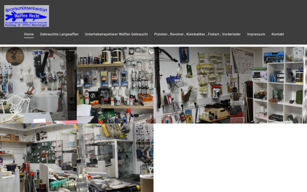Open photo of glass display cabinet
307x192 pixels.
(115, 158)
